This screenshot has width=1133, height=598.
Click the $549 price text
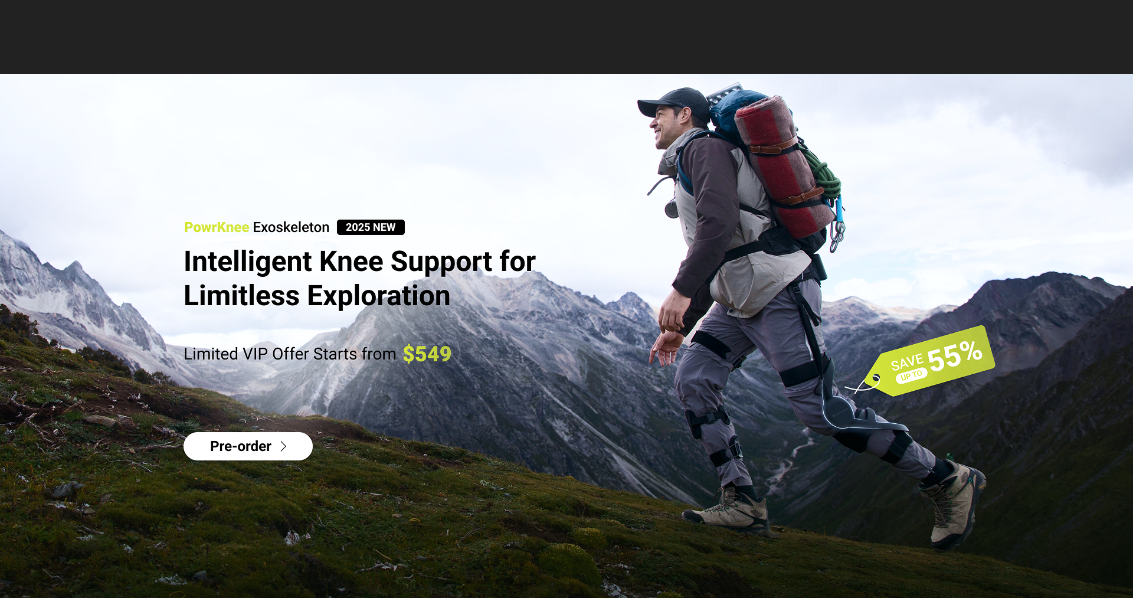tap(427, 354)
